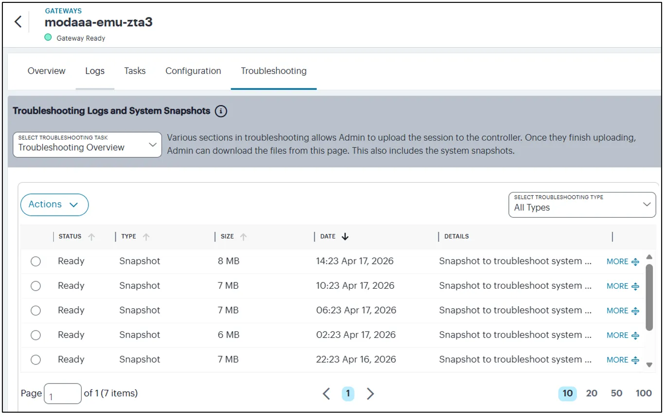Go to next page chevron
The height and width of the screenshot is (417, 664).
pyautogui.click(x=370, y=393)
